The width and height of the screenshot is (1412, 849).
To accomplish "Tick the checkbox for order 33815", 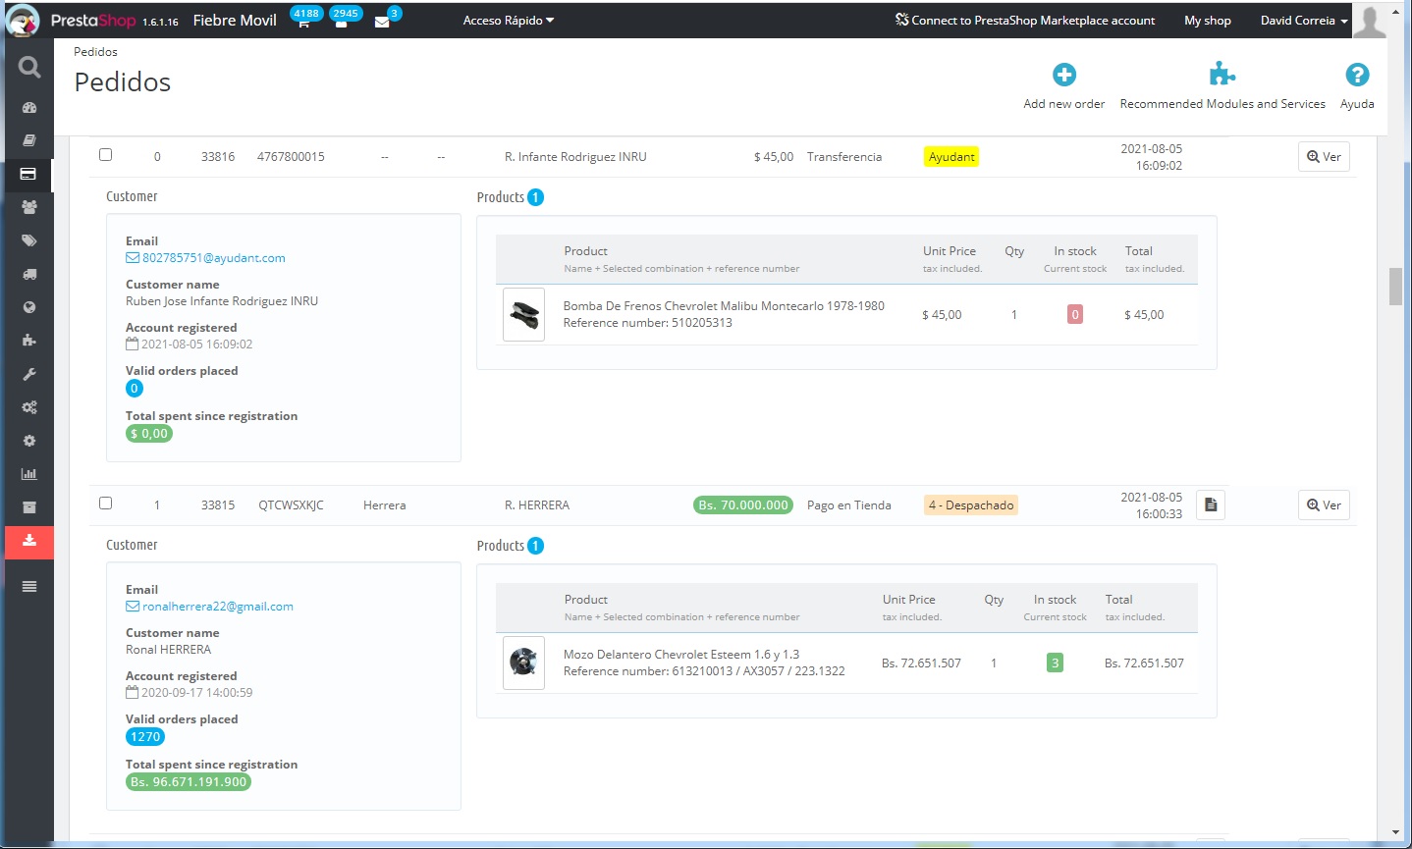I will [106, 504].
